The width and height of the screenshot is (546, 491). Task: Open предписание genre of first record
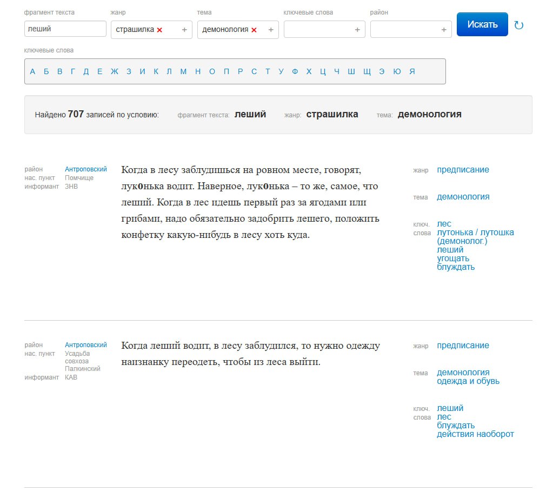[x=463, y=170]
